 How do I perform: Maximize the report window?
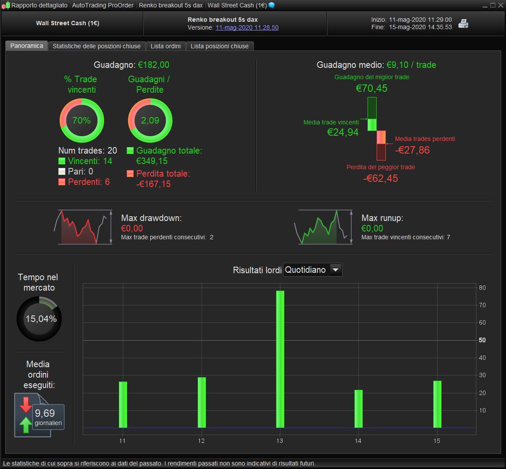click(x=493, y=5)
